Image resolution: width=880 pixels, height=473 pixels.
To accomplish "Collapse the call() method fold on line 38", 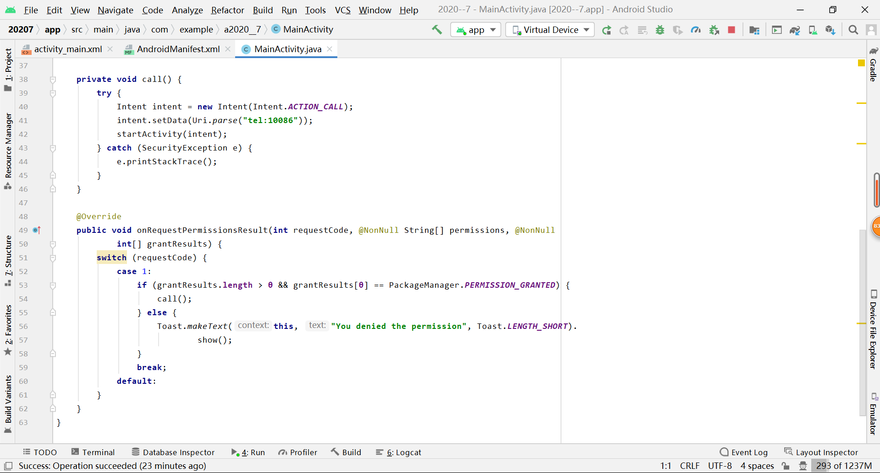I will [x=53, y=80].
